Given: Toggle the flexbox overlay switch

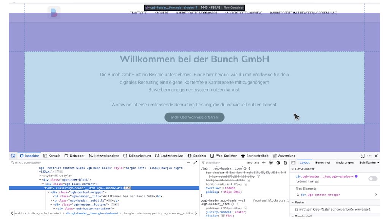Looking at the screenshot, I should point(373,179).
